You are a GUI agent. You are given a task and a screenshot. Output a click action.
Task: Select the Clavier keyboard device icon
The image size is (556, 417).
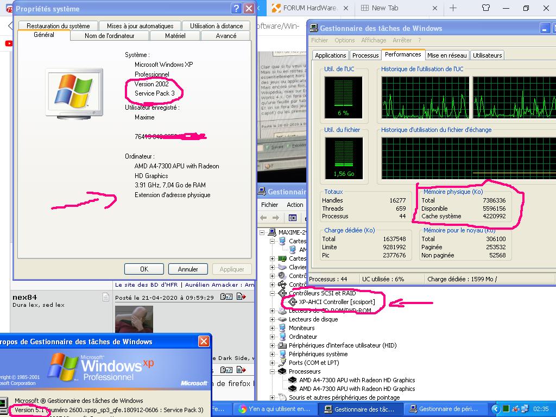pyautogui.click(x=282, y=267)
